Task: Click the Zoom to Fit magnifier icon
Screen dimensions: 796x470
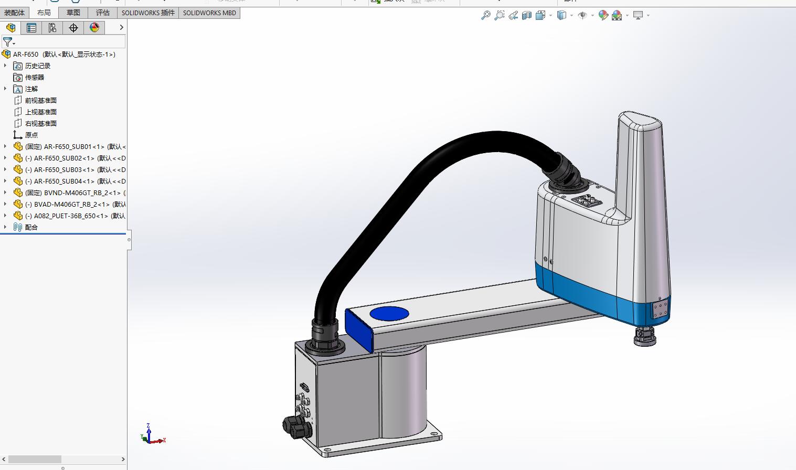Action: [x=486, y=15]
